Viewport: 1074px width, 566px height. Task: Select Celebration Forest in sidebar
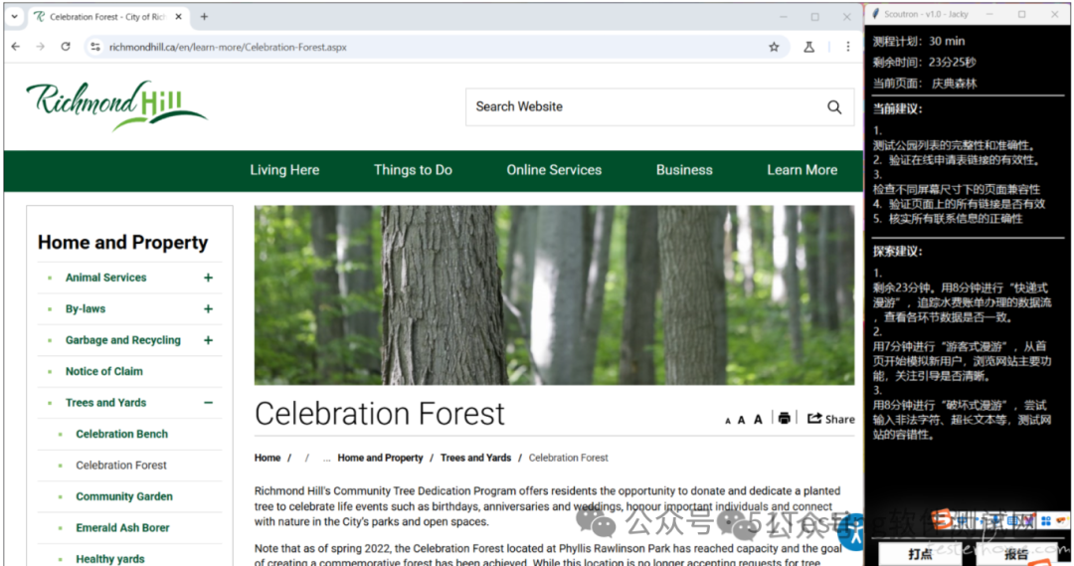tap(121, 466)
